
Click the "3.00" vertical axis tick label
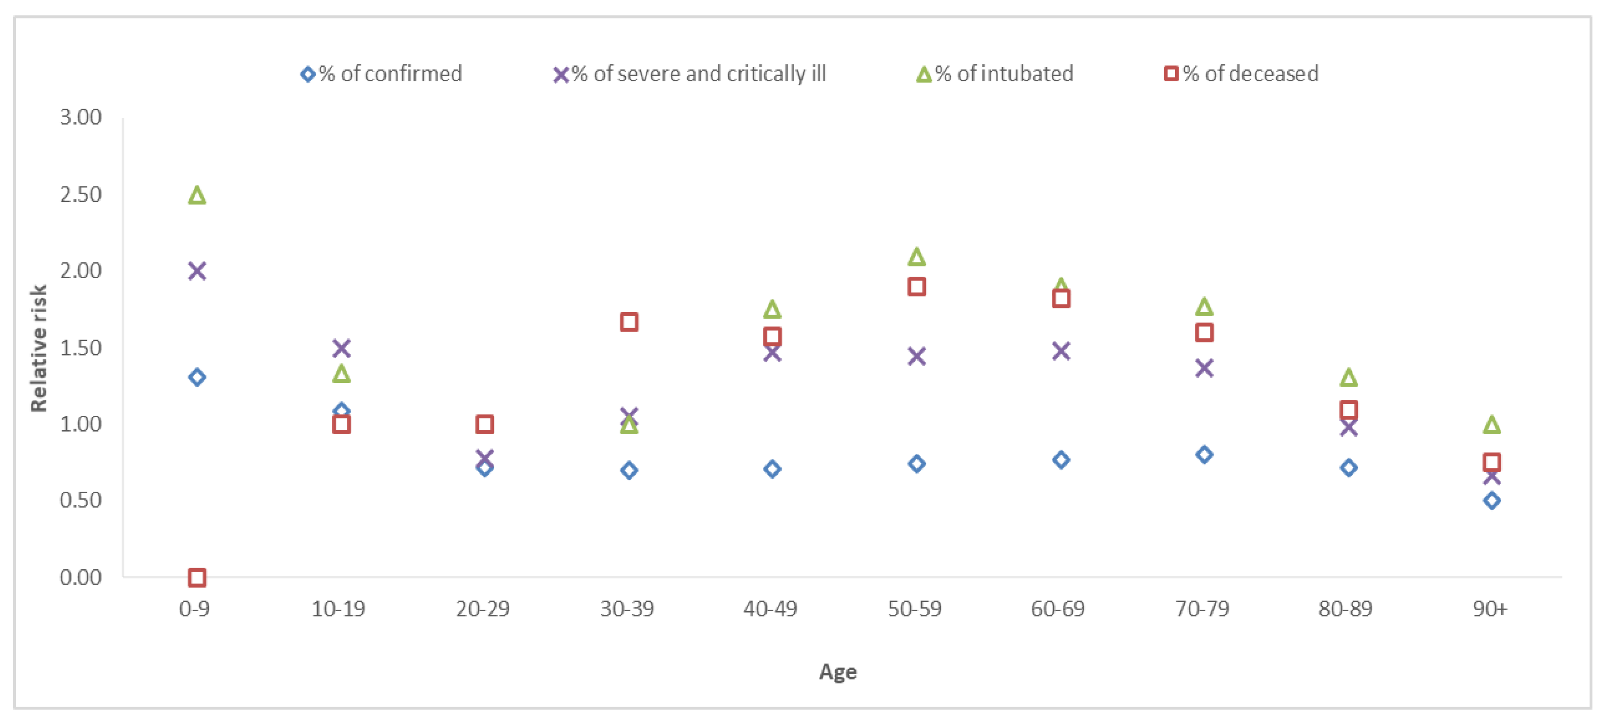80,117
